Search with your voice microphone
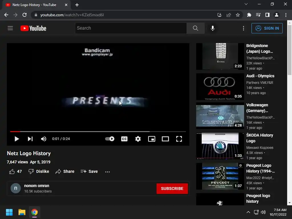Screen dimensions: 292x219 [213, 28]
